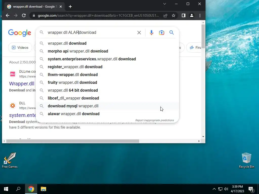
Task: View site information via lock icon
Action: 34,15
